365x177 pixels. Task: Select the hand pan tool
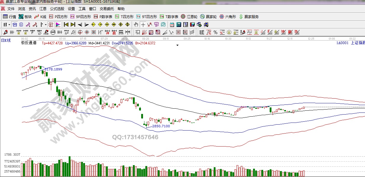tap(136, 24)
